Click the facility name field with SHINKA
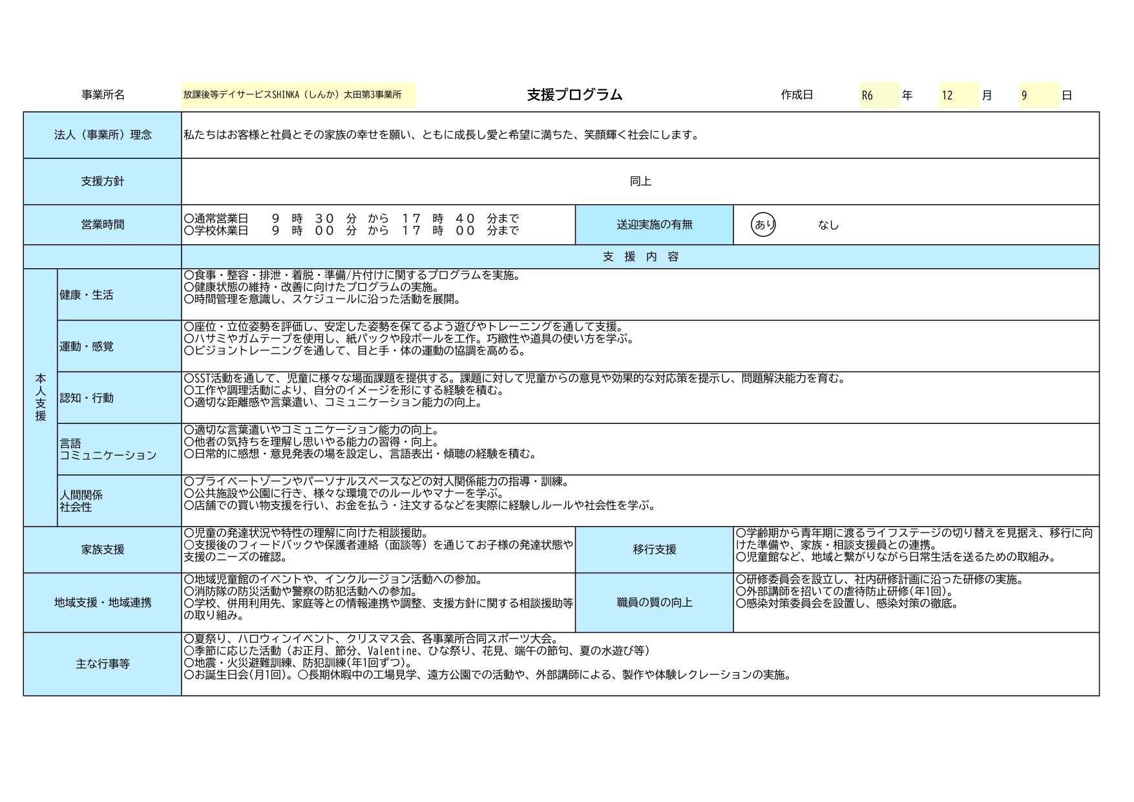Screen dimensions: 1134x802 [x=298, y=95]
